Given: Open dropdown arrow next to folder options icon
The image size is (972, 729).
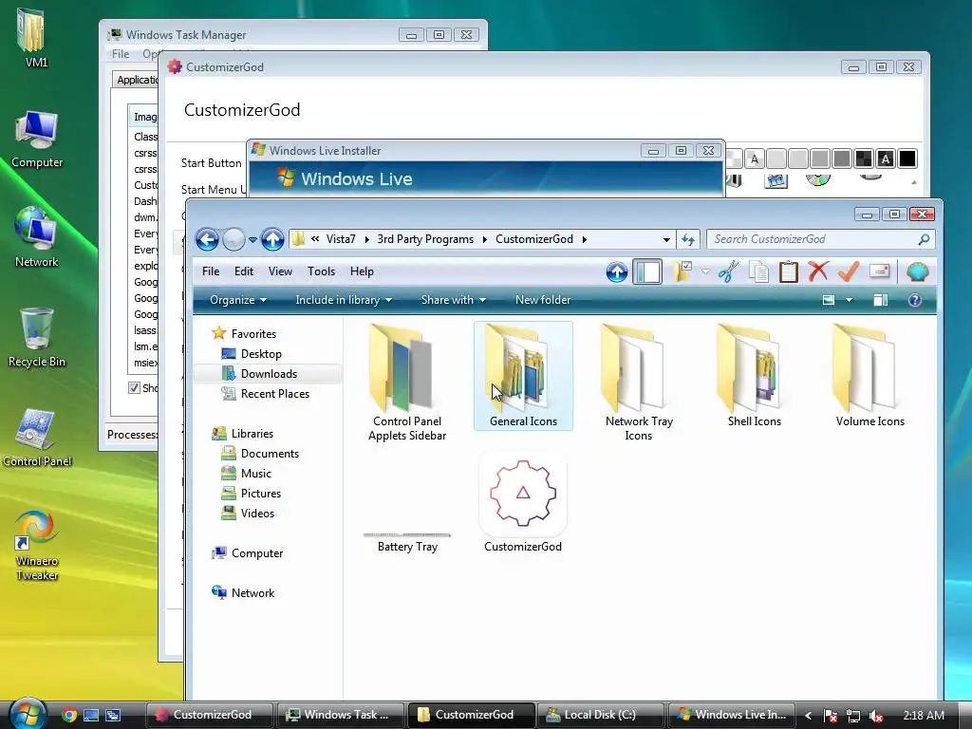Looking at the screenshot, I should click(x=705, y=271).
